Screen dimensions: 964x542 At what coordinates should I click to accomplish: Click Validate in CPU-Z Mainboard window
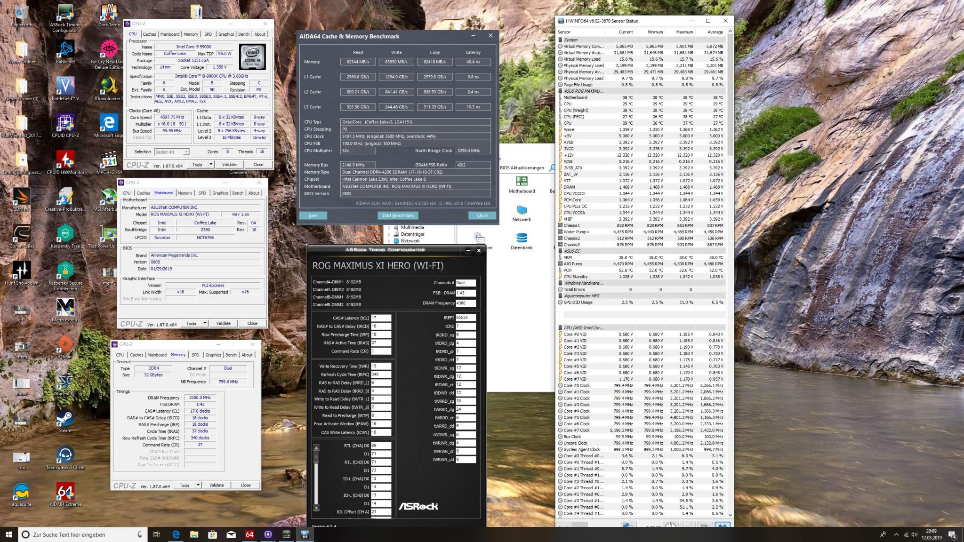tap(223, 323)
